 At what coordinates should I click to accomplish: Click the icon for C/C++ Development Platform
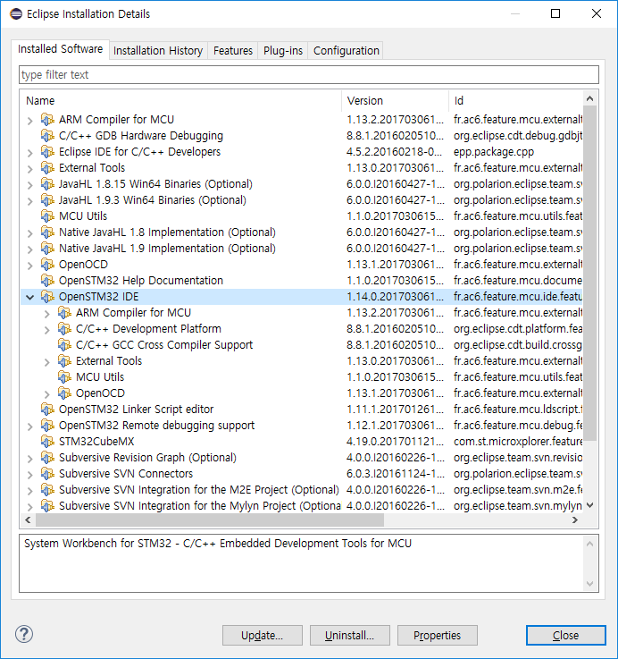pyautogui.click(x=64, y=329)
